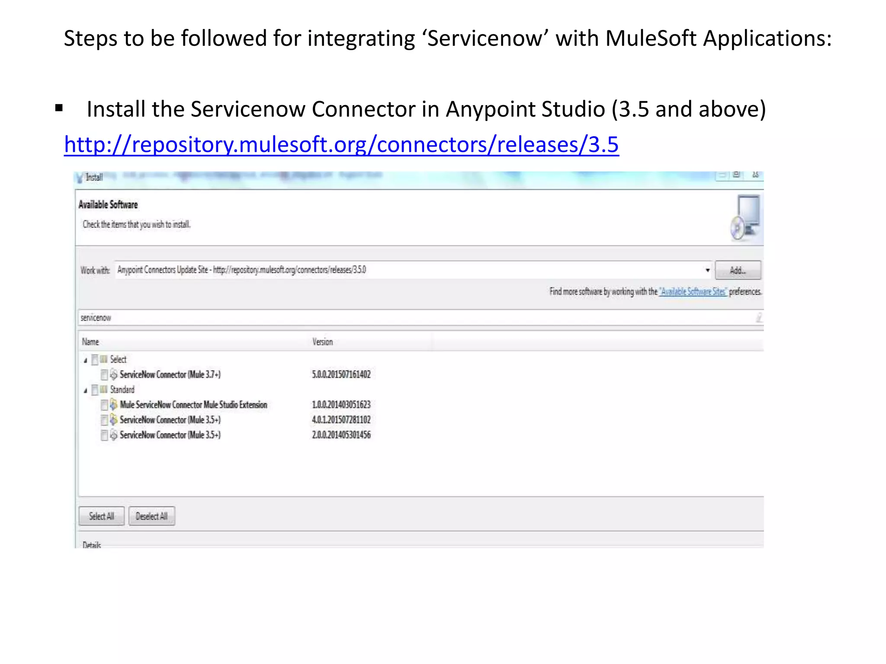Select Mule ServiceNow Connector Mule Studio Extension row

pos(193,405)
